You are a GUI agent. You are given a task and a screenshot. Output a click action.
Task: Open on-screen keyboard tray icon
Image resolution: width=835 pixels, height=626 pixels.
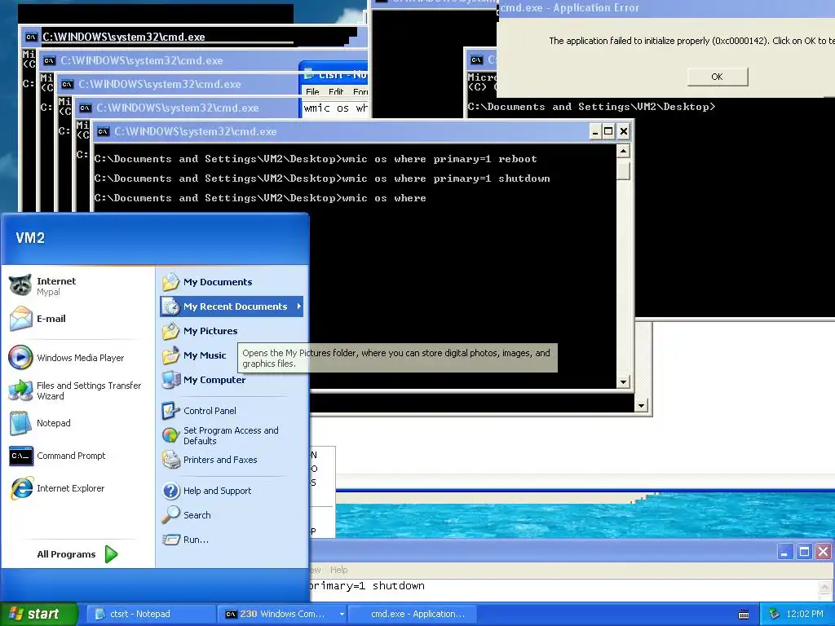744,615
